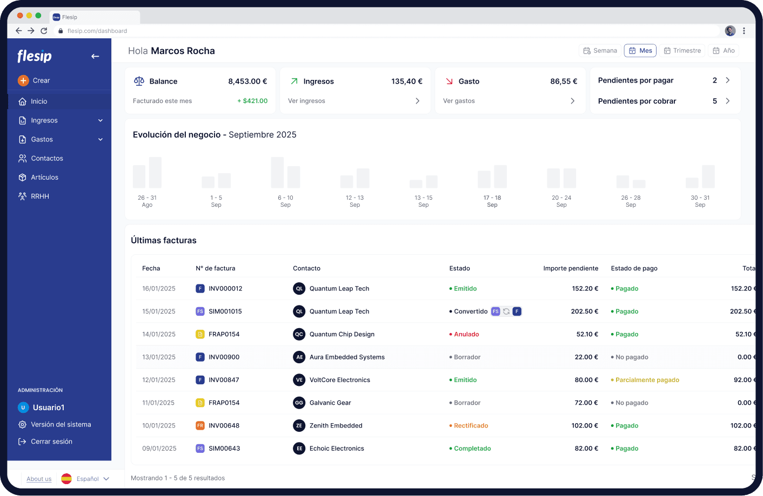Click the orange Crear plus icon
This screenshot has width=763, height=496.
23,80
